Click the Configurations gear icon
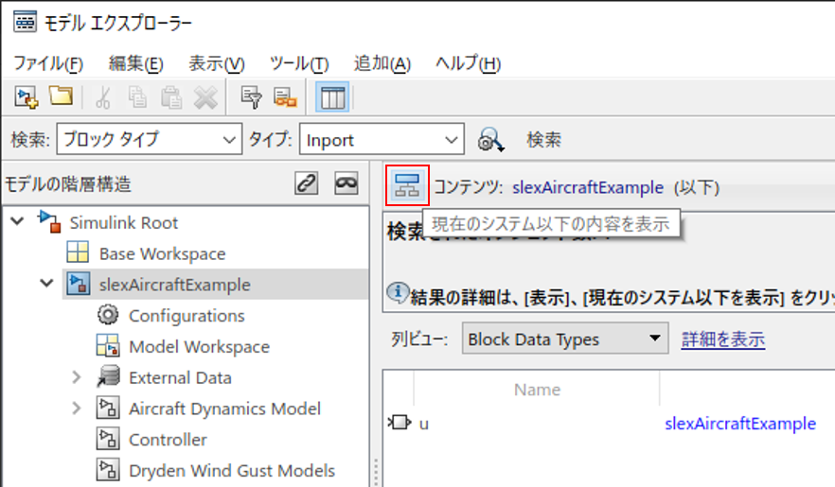 [x=108, y=315]
